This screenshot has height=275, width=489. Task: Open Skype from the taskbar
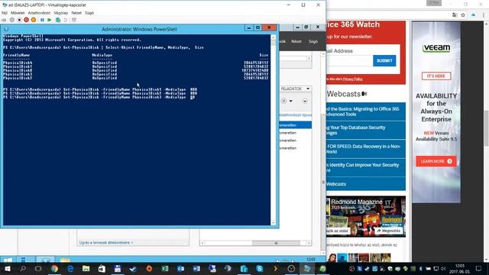pos(260,268)
